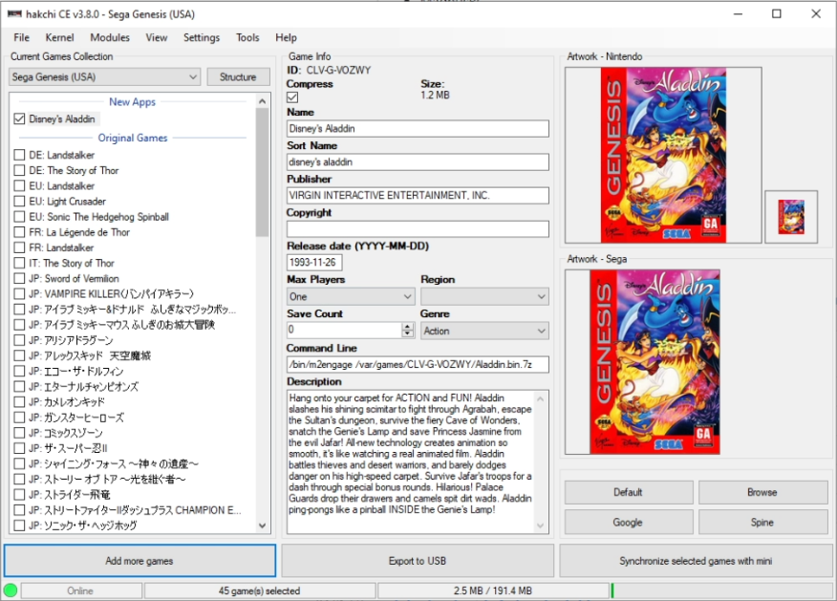Click the Publisher input field

click(418, 195)
